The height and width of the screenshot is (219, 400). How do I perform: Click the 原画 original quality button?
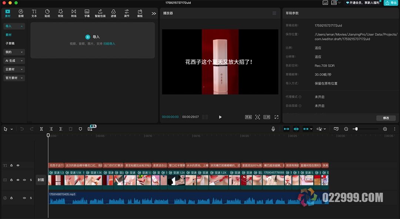[248, 117]
